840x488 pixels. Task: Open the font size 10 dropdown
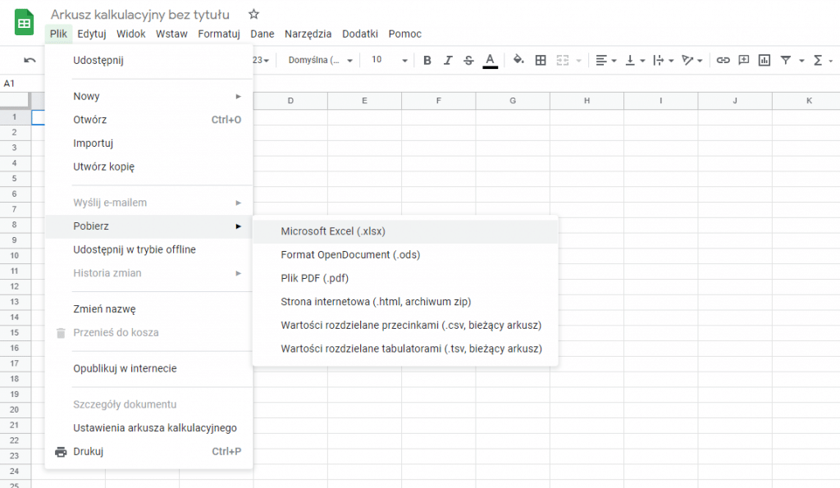click(390, 60)
